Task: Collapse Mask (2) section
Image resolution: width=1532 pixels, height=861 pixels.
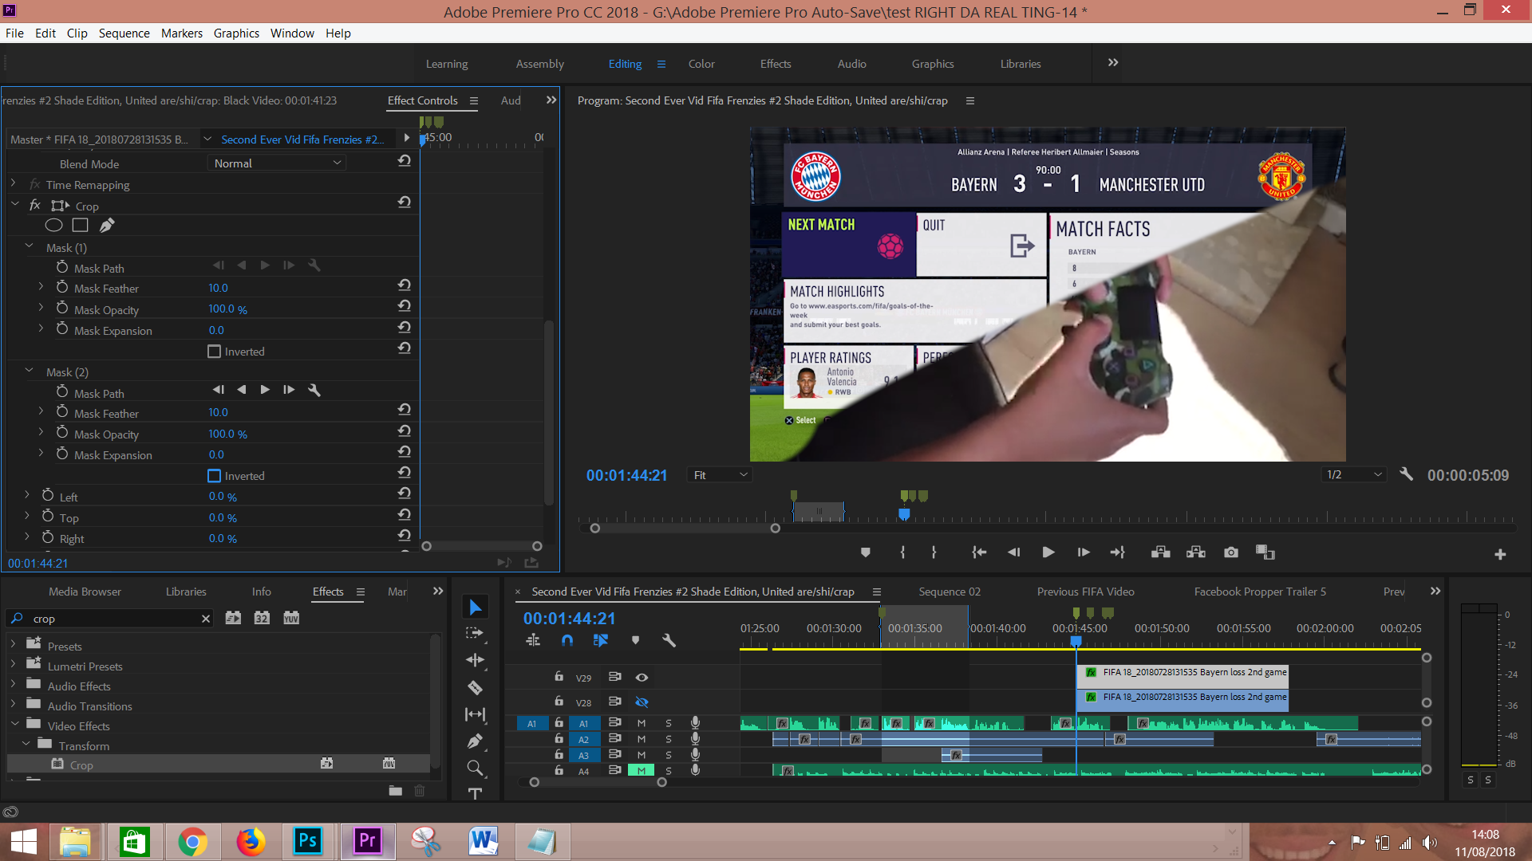Action: [x=29, y=372]
